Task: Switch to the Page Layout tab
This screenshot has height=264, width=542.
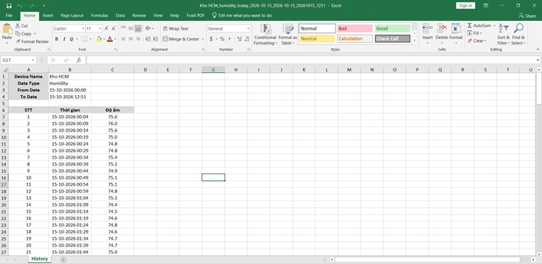Action: click(x=72, y=16)
